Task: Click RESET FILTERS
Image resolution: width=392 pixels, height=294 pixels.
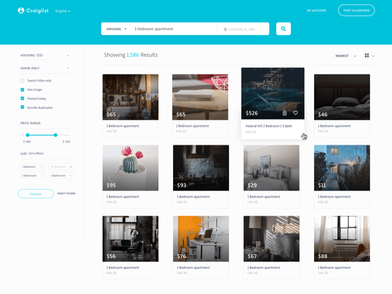Action: pos(67,193)
